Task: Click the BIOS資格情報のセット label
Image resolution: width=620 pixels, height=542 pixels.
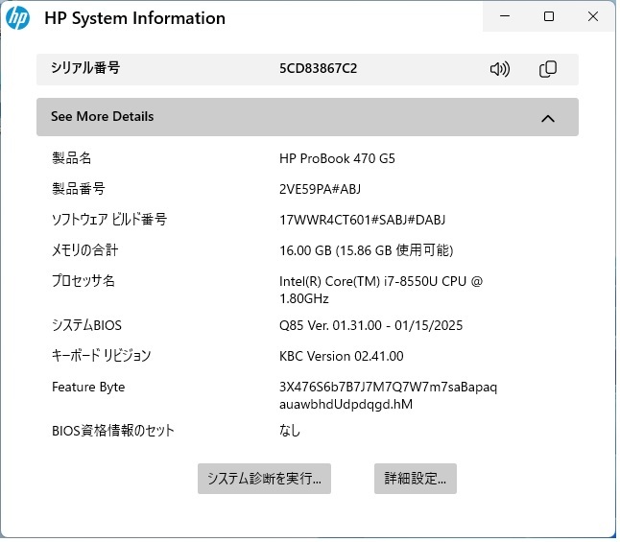Action: click(x=113, y=433)
